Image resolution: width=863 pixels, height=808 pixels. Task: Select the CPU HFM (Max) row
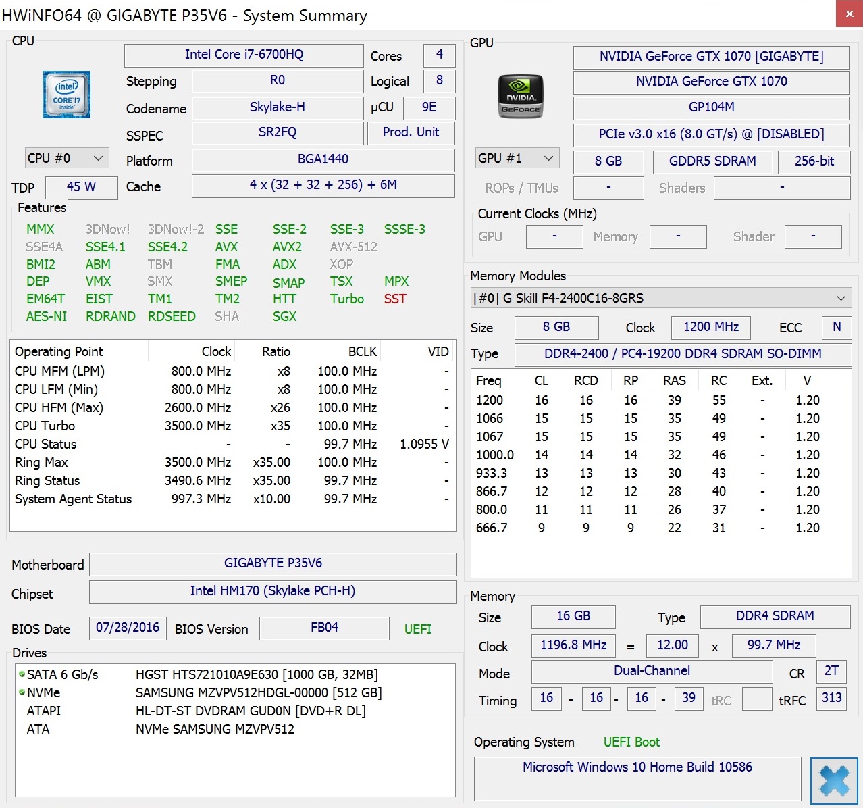pos(232,407)
